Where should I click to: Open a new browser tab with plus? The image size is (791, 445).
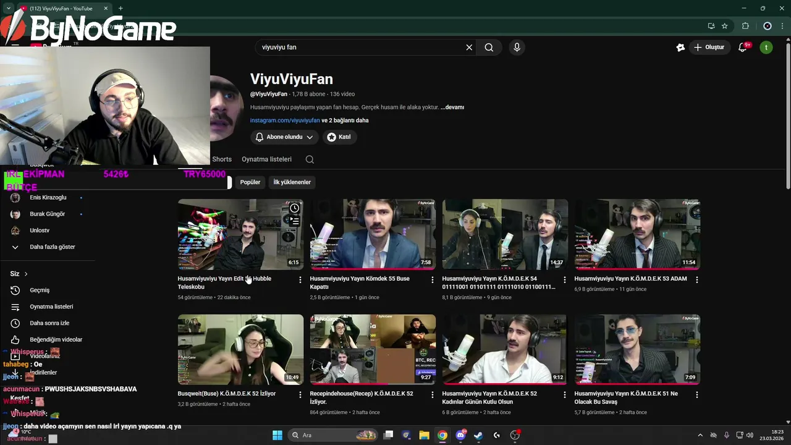(x=121, y=9)
